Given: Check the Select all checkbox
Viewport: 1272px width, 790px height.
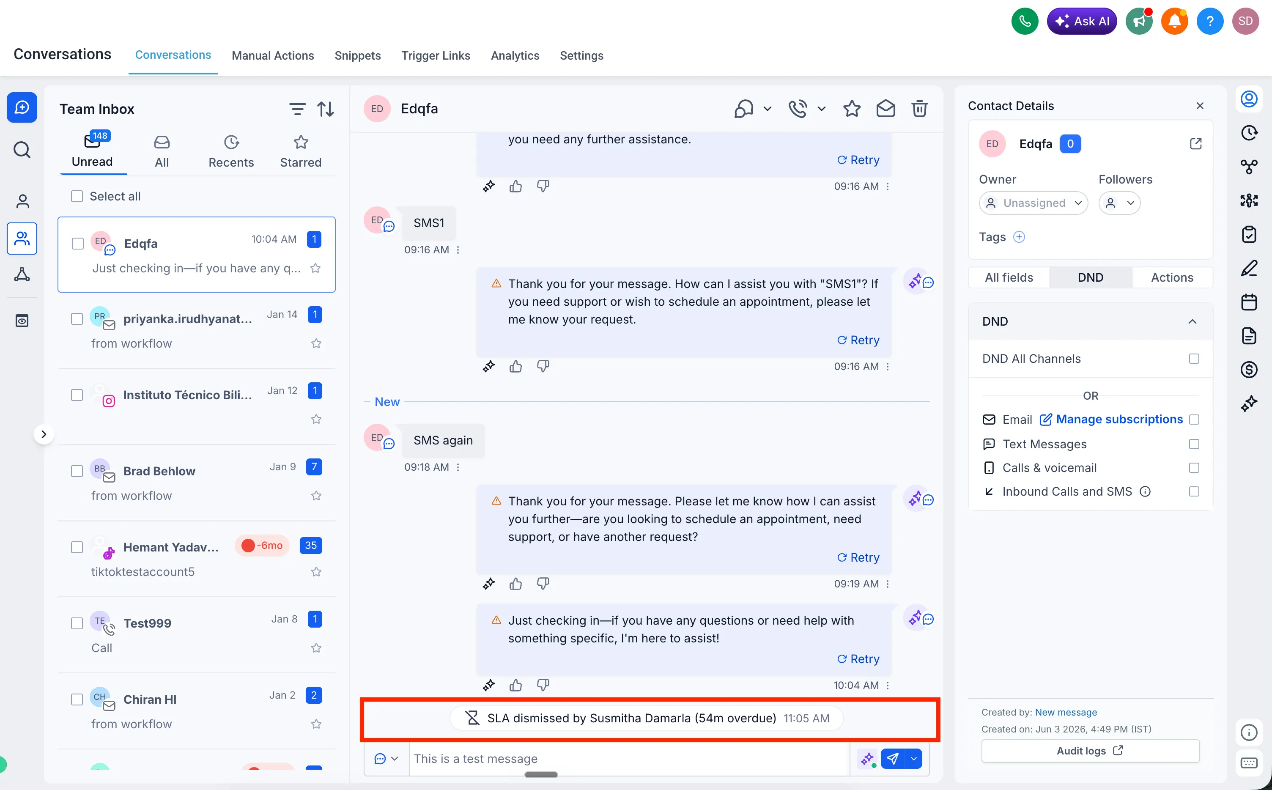Looking at the screenshot, I should pos(77,197).
